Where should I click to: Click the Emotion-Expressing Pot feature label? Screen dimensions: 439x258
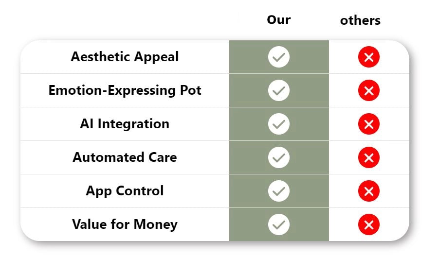(x=125, y=90)
